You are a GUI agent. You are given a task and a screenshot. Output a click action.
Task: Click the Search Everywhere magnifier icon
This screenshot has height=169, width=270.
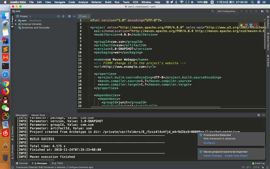[x=267, y=11]
